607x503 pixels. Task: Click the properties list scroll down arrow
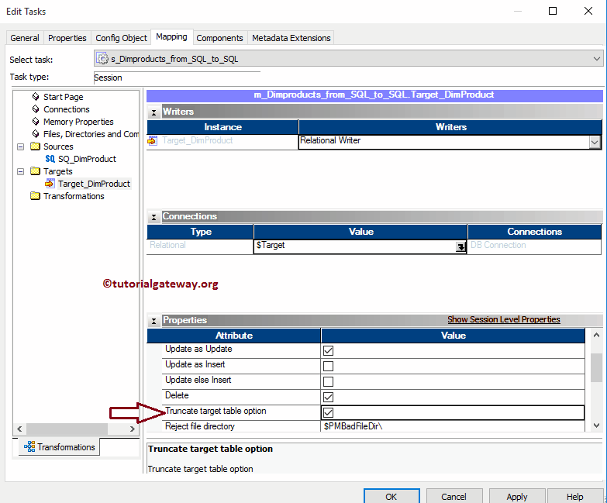coord(596,425)
